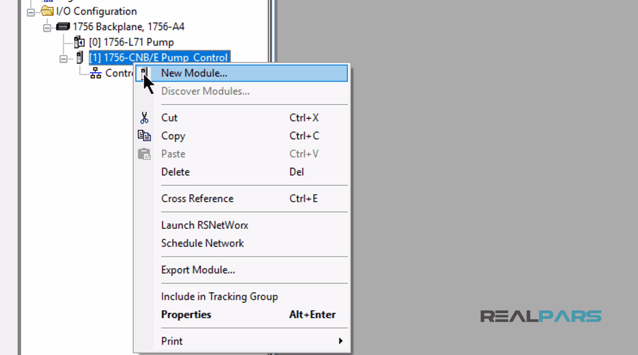
Task: Click the Copy pages icon
Action: (144, 135)
